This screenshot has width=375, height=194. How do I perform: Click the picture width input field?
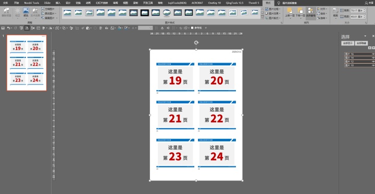coord(356,17)
